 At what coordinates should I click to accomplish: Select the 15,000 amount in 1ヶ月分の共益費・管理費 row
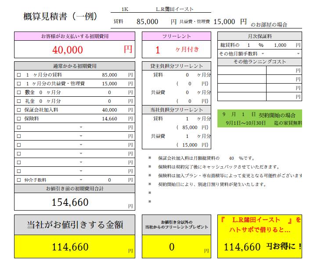109,84
